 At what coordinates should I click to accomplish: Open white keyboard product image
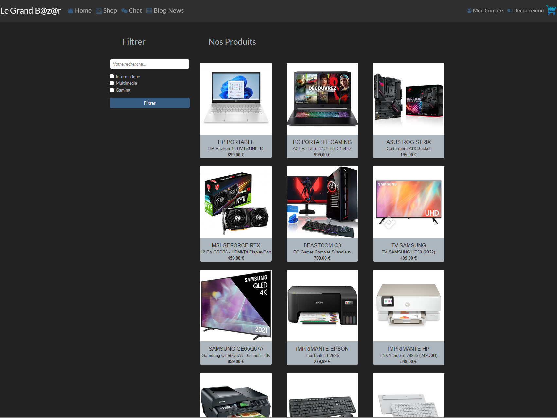tap(409, 395)
